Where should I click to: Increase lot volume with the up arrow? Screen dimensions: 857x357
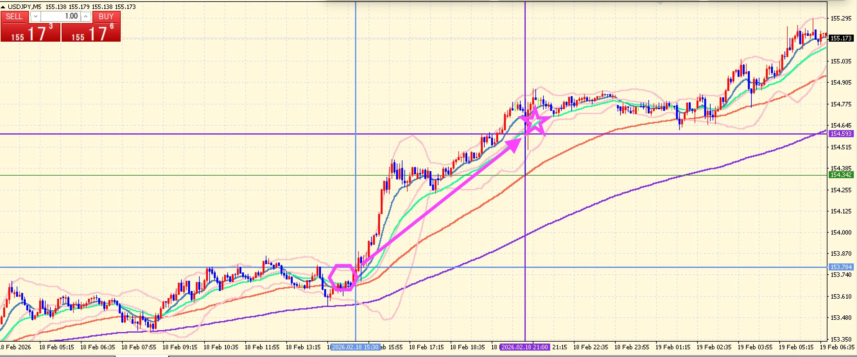[86, 16]
